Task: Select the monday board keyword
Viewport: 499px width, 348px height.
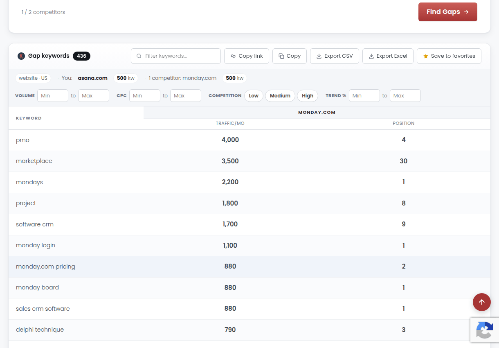Action: coord(37,287)
